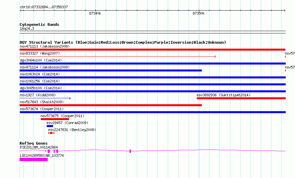Image resolution: width=295 pixels, height=178 pixels.
Task: Click the 87340k ruler tick label
Action: tap(95, 13)
